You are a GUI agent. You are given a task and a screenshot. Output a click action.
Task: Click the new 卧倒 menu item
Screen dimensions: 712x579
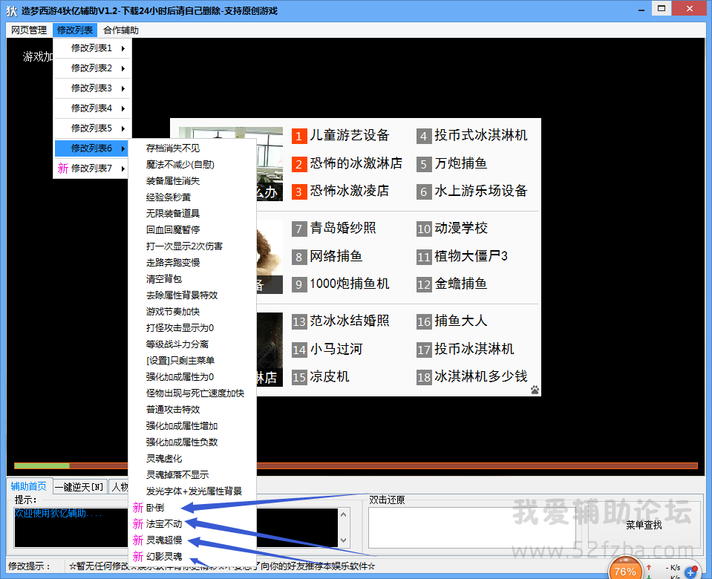click(155, 508)
